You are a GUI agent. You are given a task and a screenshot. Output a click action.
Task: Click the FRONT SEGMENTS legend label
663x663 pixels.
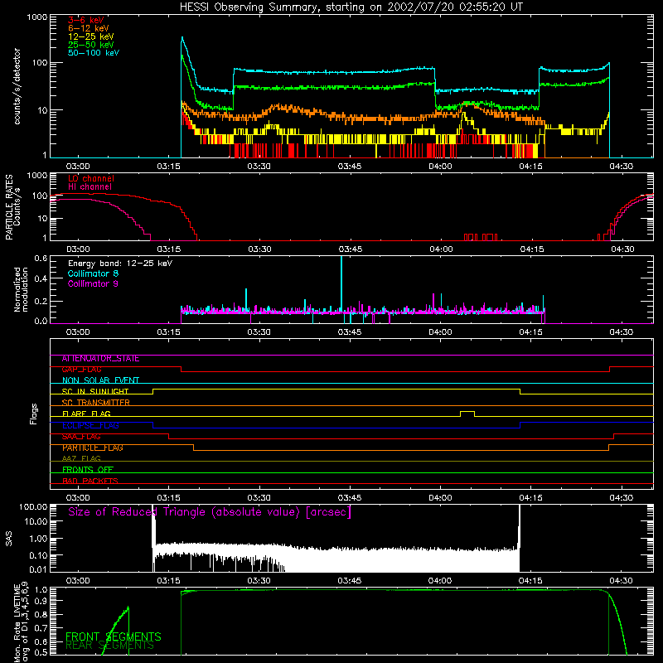pyautogui.click(x=114, y=636)
